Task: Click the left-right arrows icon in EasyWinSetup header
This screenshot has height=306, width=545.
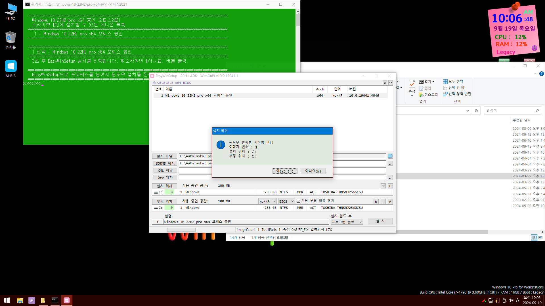Action: [x=391, y=83]
